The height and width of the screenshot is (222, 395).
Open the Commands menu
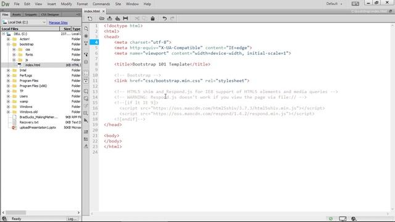tap(101, 4)
